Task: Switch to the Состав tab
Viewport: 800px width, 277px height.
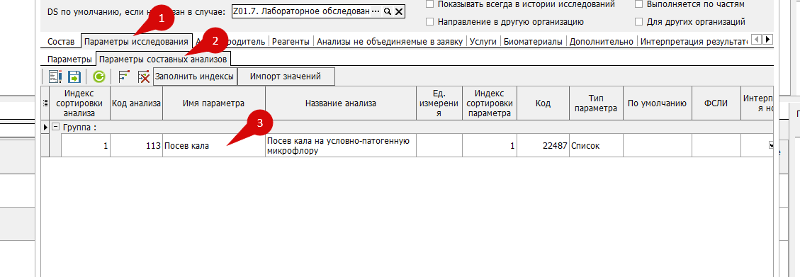Action: coord(61,42)
